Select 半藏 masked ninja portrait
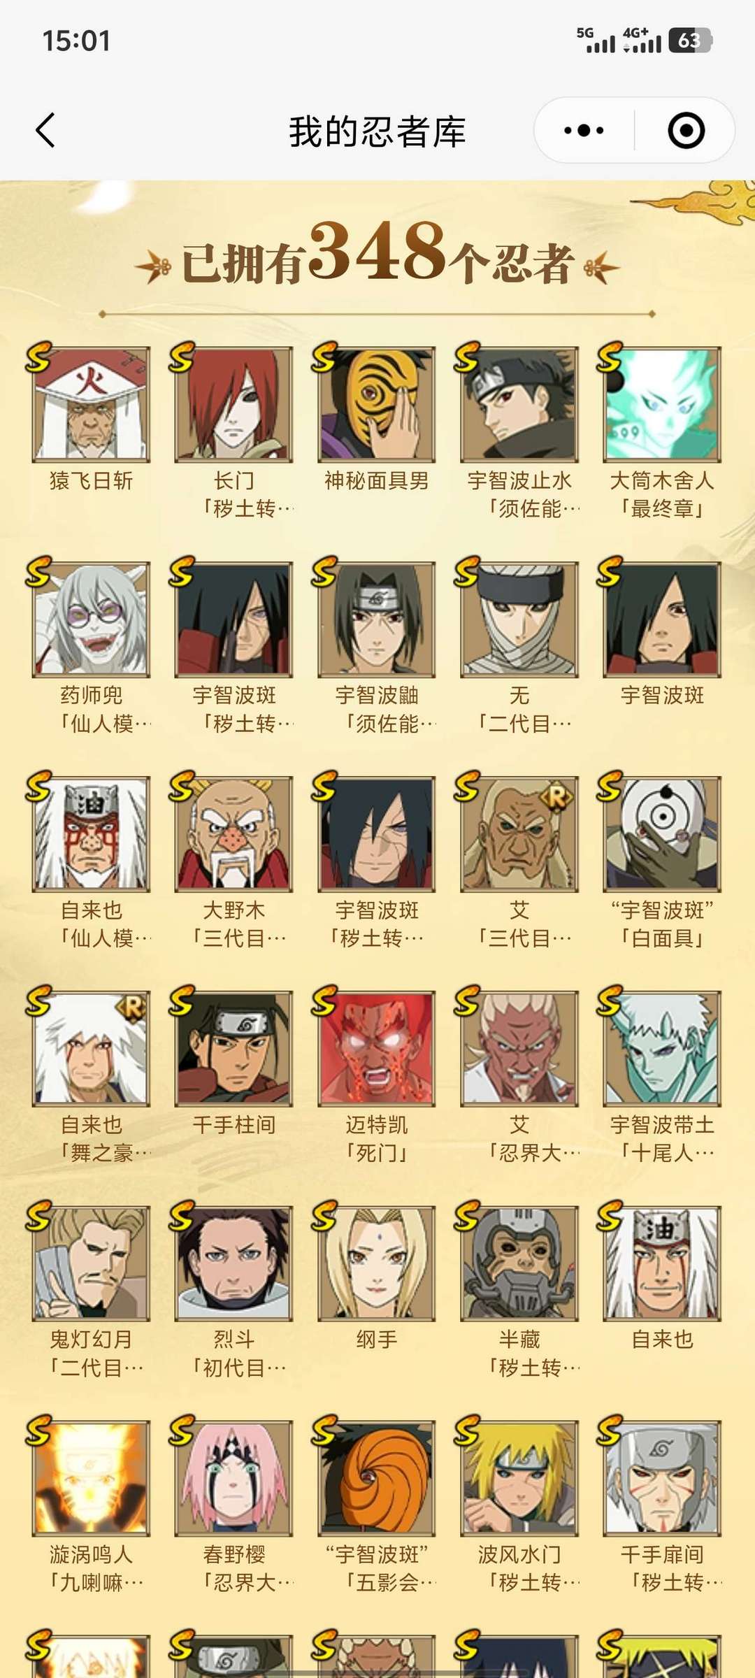Image resolution: width=755 pixels, height=1678 pixels. pyautogui.click(x=519, y=1263)
